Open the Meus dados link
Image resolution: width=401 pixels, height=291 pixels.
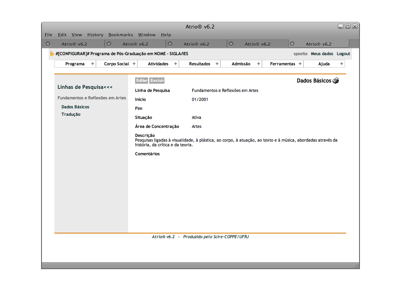coord(322,54)
